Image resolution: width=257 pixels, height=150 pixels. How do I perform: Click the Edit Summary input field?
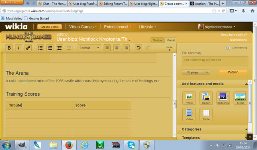tap(215, 61)
